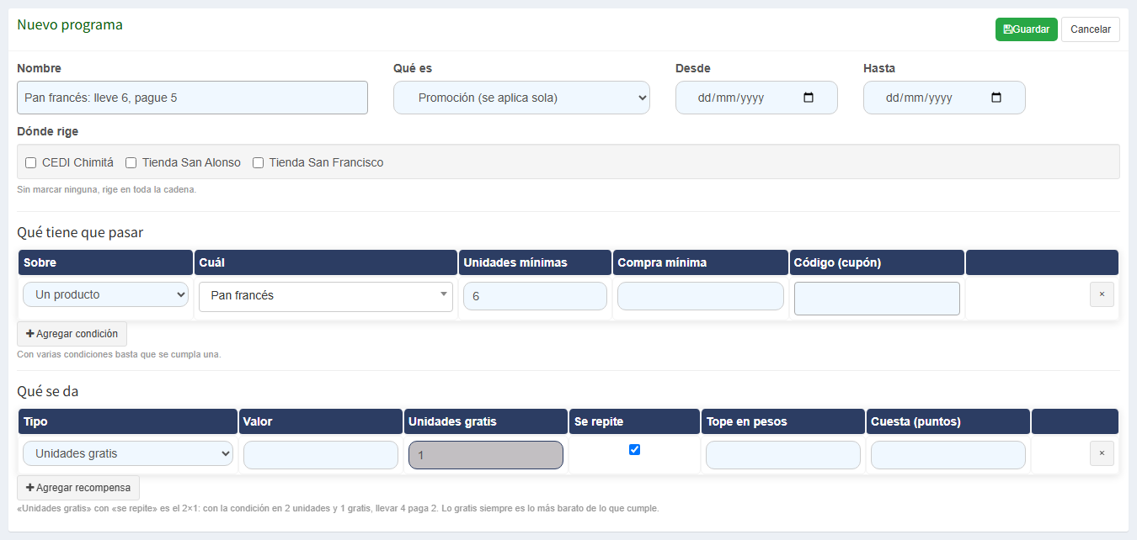This screenshot has height=540, width=1137.
Task: Click the Compra mínima field
Action: tap(701, 296)
